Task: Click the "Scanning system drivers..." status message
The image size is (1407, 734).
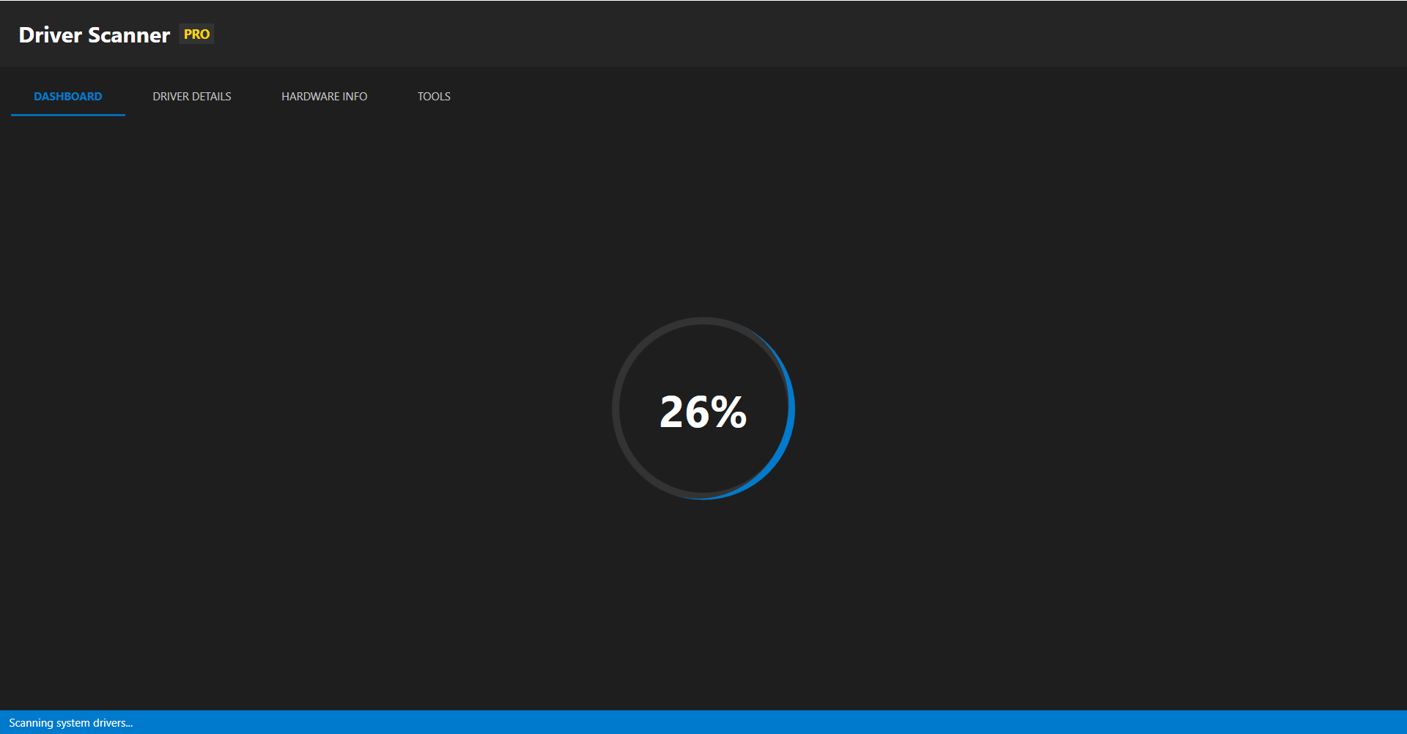Action: (70, 723)
